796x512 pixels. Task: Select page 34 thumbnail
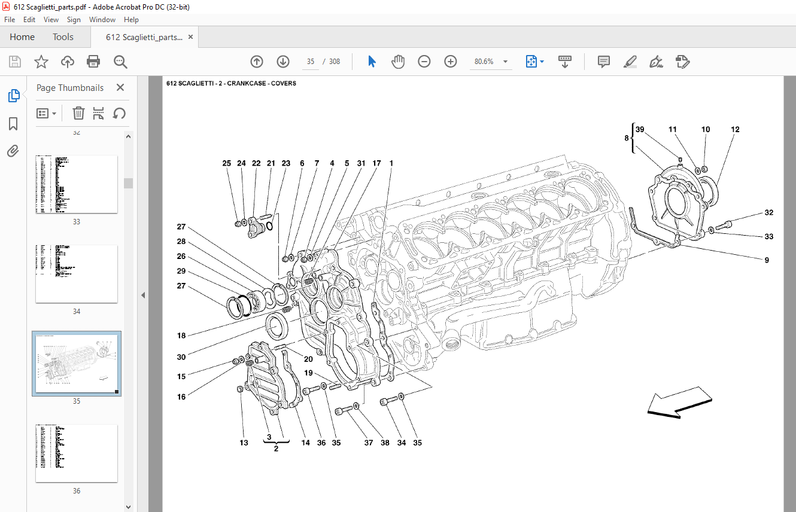(77, 274)
